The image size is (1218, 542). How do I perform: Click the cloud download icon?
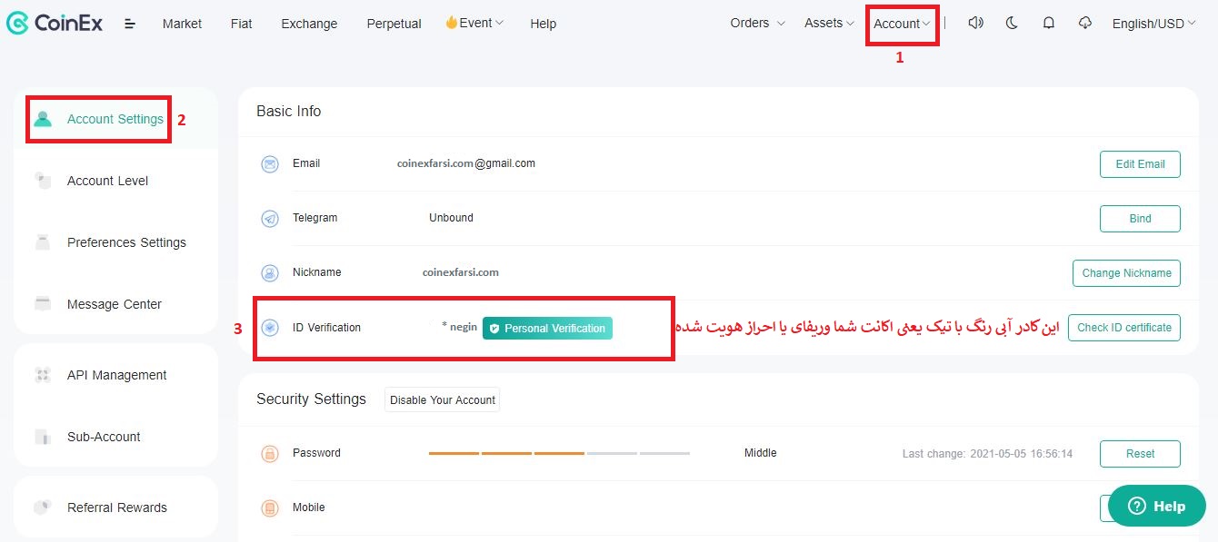(1084, 24)
